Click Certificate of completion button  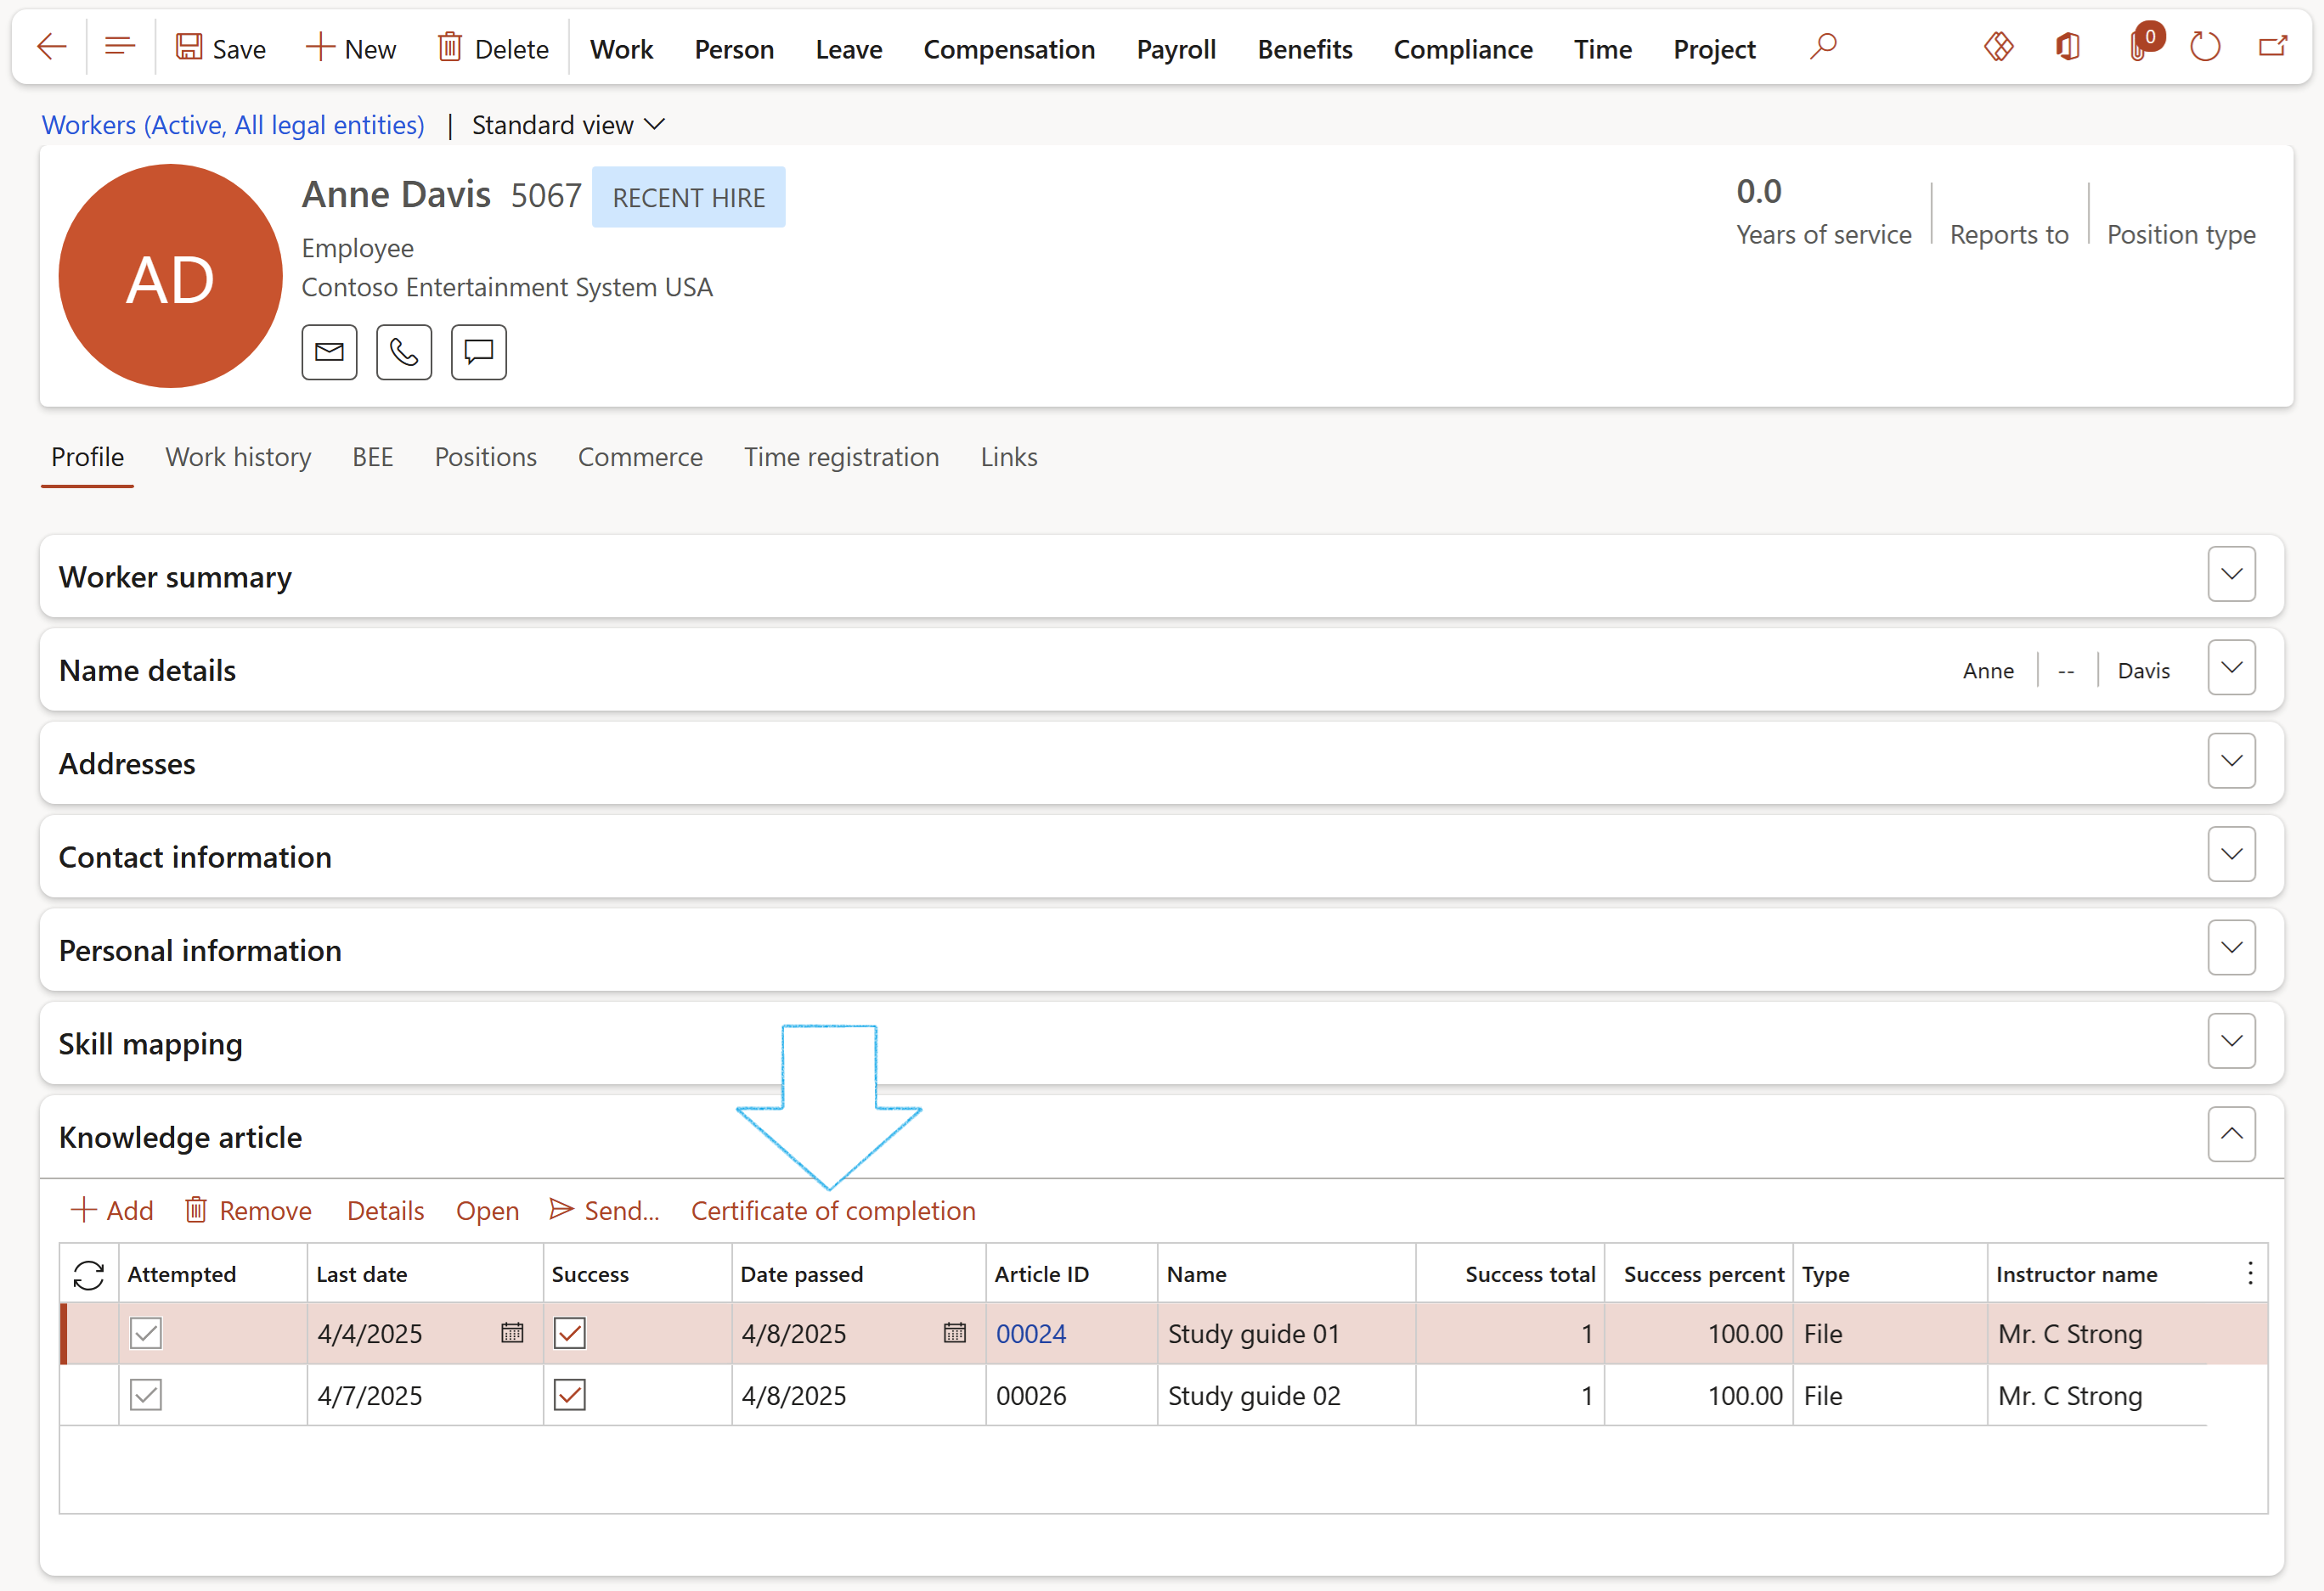point(833,1211)
